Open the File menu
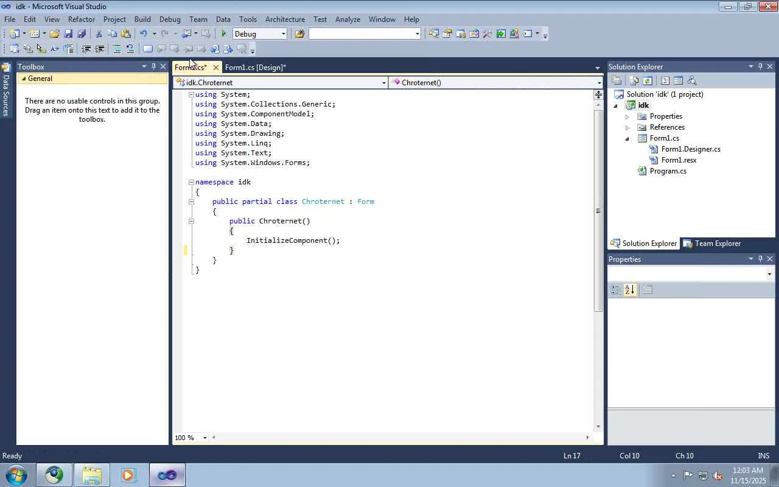Viewport: 779px width, 487px height. [10, 19]
